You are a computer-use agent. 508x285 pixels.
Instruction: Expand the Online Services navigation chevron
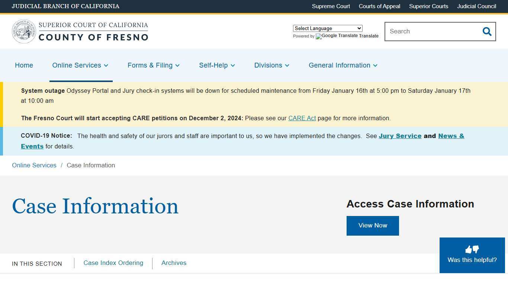(106, 66)
